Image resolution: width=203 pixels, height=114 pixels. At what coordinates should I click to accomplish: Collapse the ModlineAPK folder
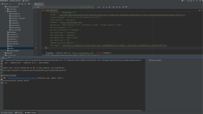point(5,11)
